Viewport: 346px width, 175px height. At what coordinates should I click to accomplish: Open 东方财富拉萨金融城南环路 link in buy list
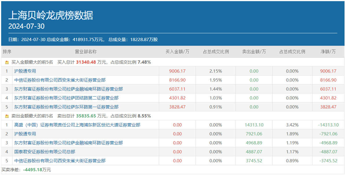(69, 89)
